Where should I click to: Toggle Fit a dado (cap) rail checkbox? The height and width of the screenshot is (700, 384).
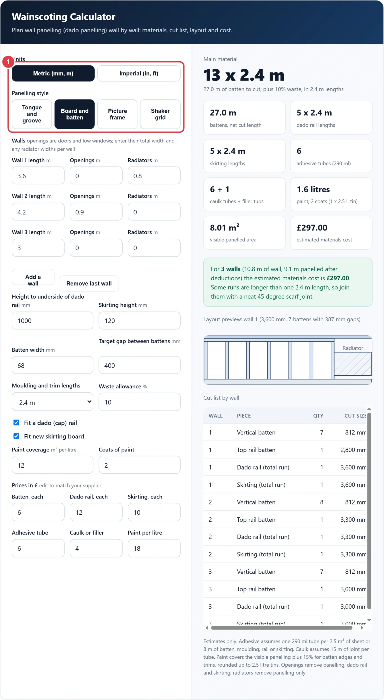tap(16, 422)
